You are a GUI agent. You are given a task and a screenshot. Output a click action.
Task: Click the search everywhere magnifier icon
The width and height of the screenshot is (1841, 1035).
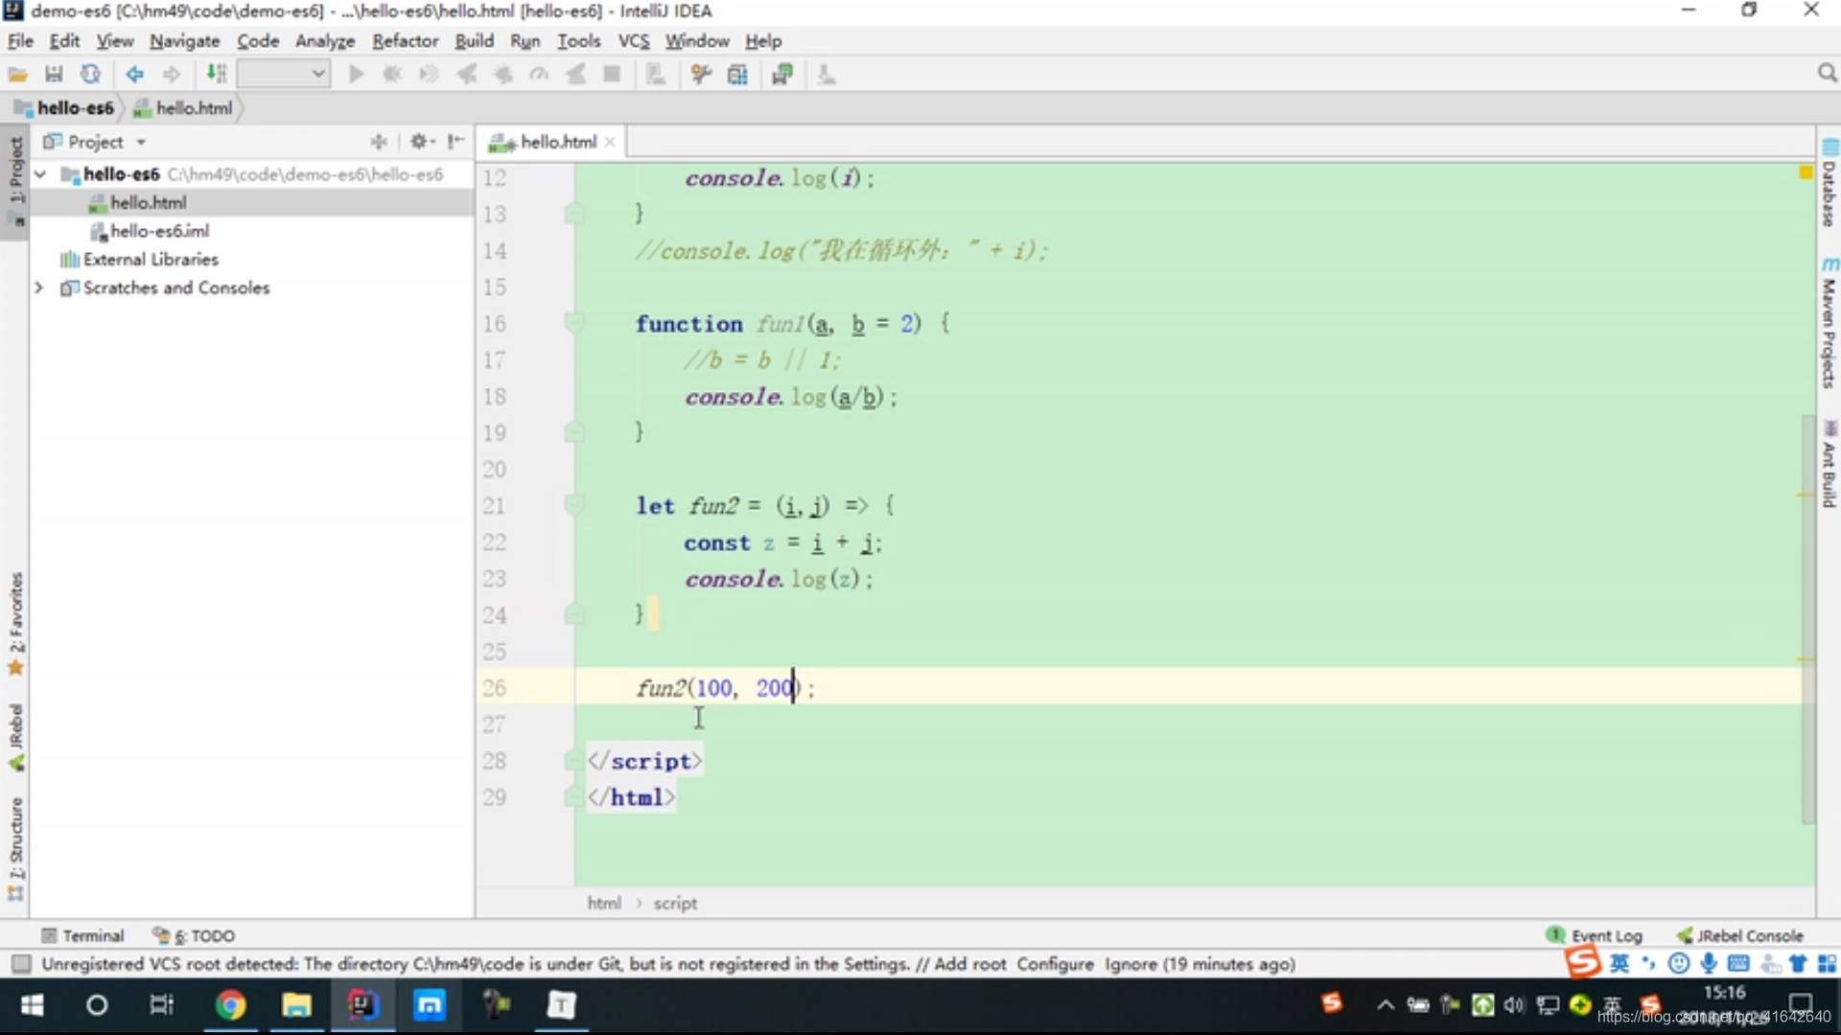1827,74
